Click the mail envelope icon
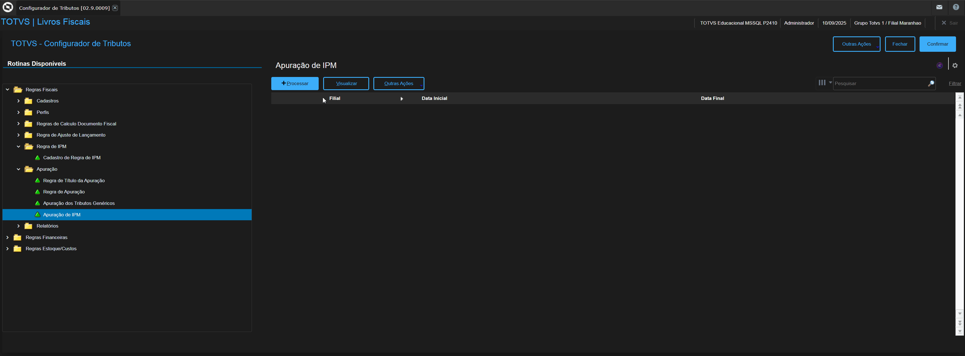The image size is (965, 356). (x=939, y=7)
